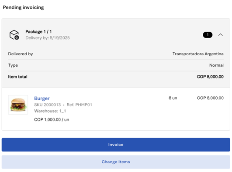Collapse Package 1 / 1 with chevron

[221, 35]
